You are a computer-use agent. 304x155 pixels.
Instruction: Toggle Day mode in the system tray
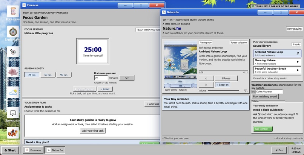[279, 150]
